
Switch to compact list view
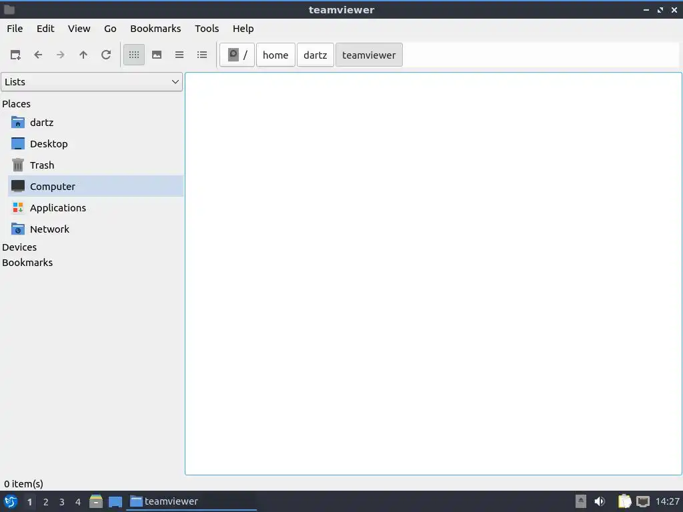coord(179,55)
